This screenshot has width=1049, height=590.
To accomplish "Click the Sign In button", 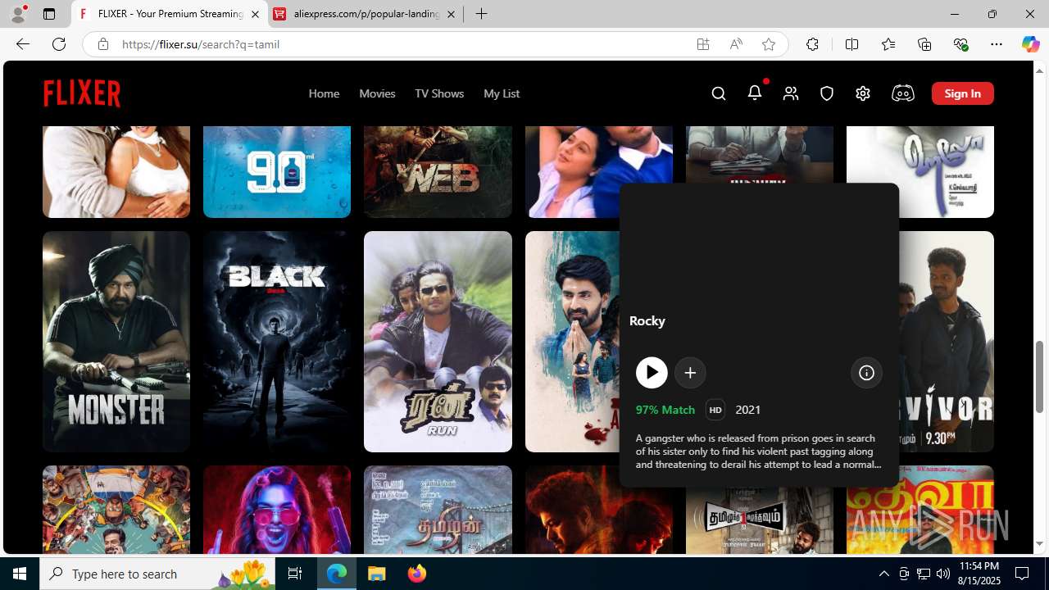I will (963, 93).
